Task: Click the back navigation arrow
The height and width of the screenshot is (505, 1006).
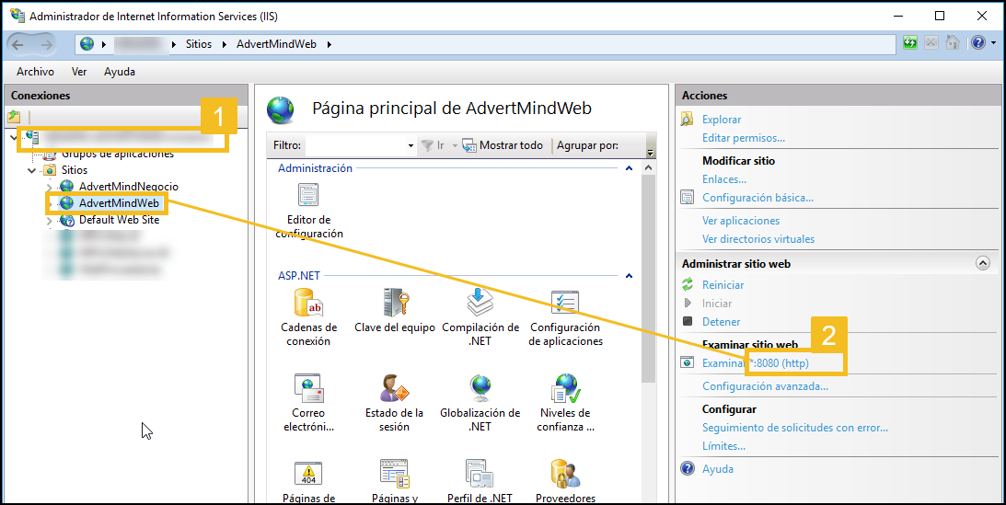Action: (18, 44)
